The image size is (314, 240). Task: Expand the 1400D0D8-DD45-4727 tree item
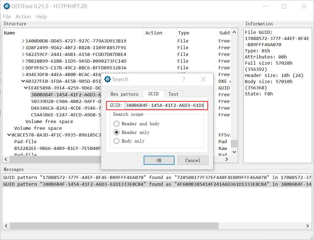click(x=23, y=41)
